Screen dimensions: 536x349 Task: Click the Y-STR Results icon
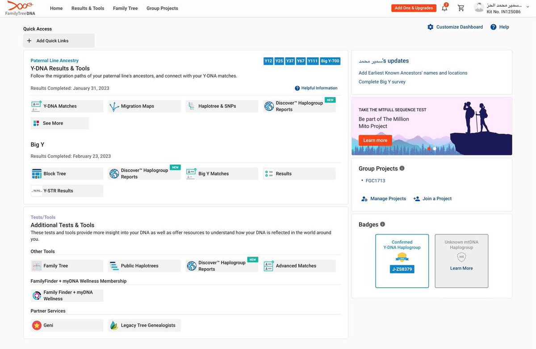pyautogui.click(x=37, y=191)
